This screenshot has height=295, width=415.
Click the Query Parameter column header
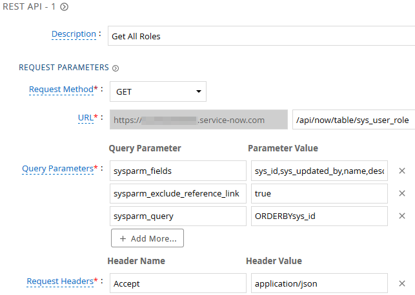pyautogui.click(x=145, y=148)
